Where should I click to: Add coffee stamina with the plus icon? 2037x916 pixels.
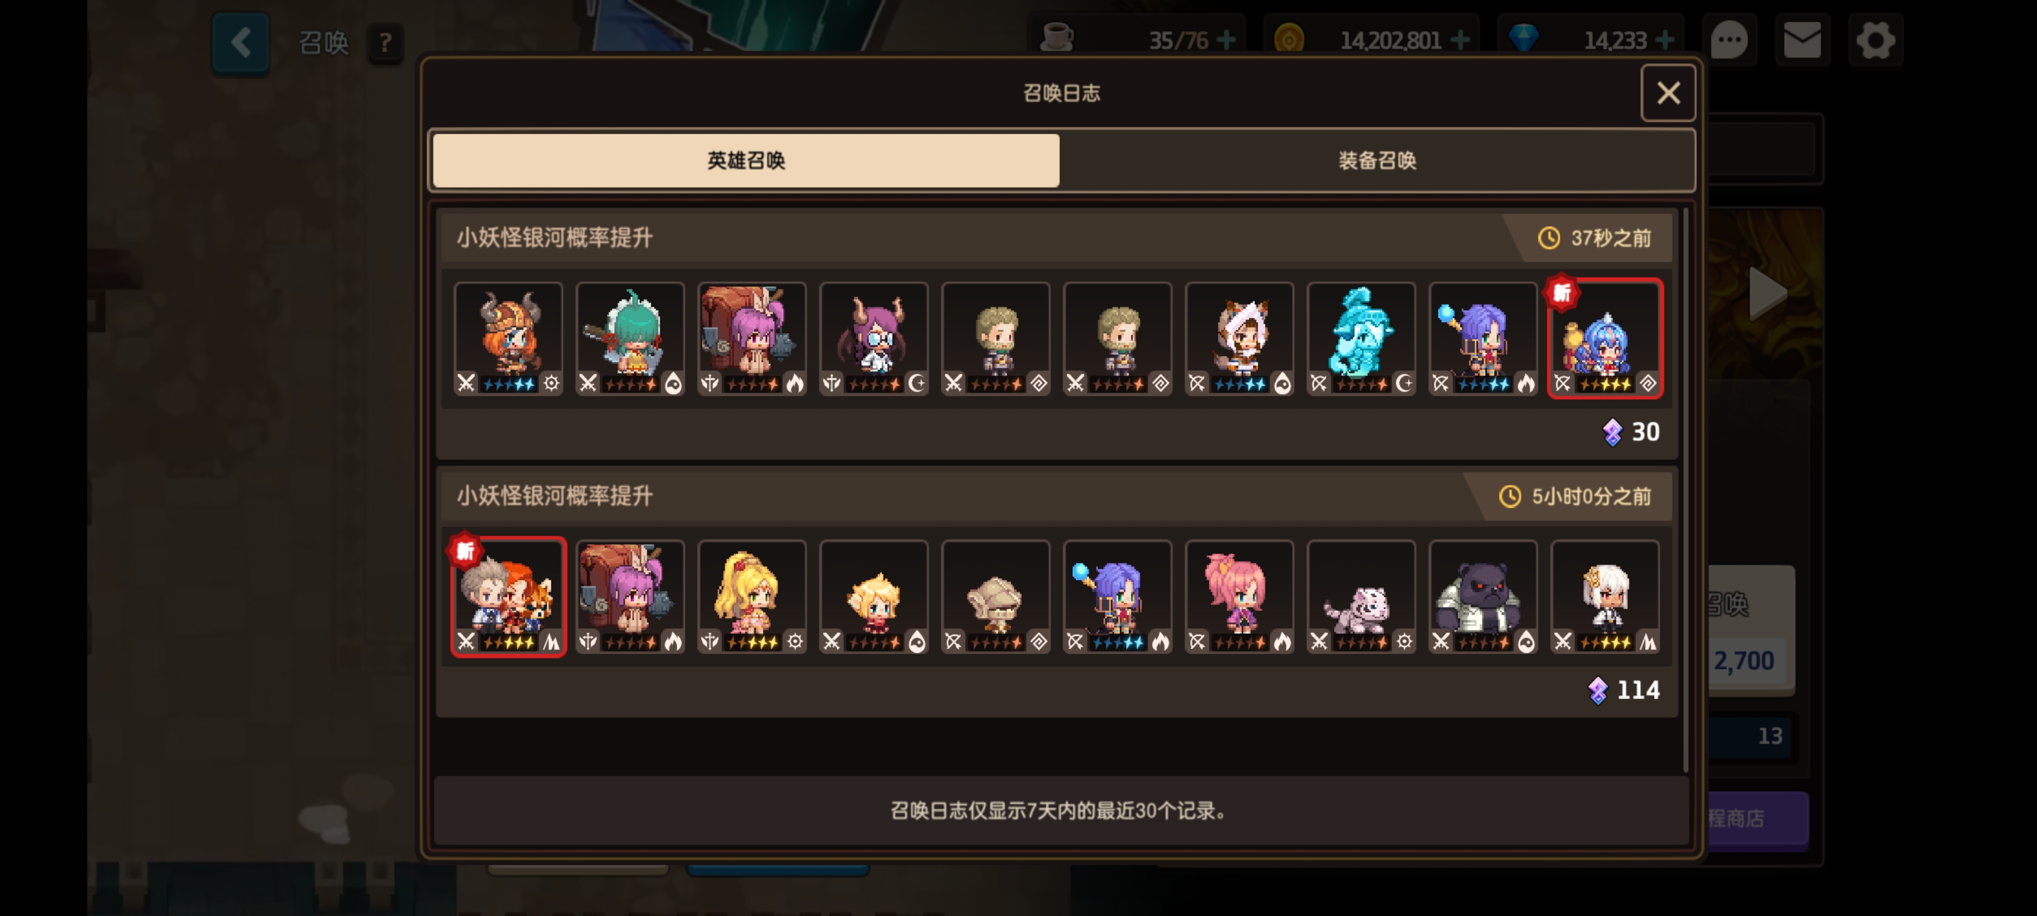coord(1227,39)
